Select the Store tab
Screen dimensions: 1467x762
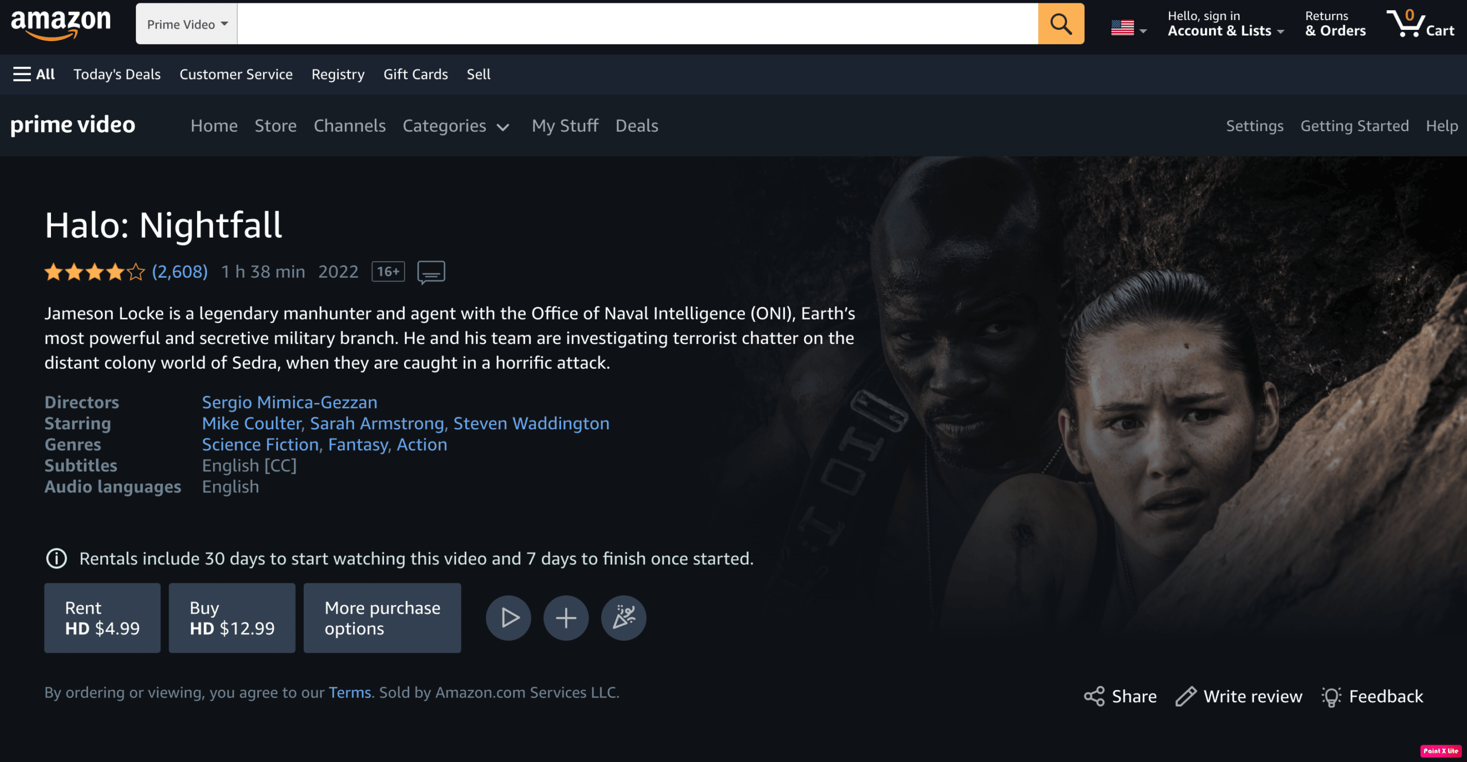coord(274,125)
